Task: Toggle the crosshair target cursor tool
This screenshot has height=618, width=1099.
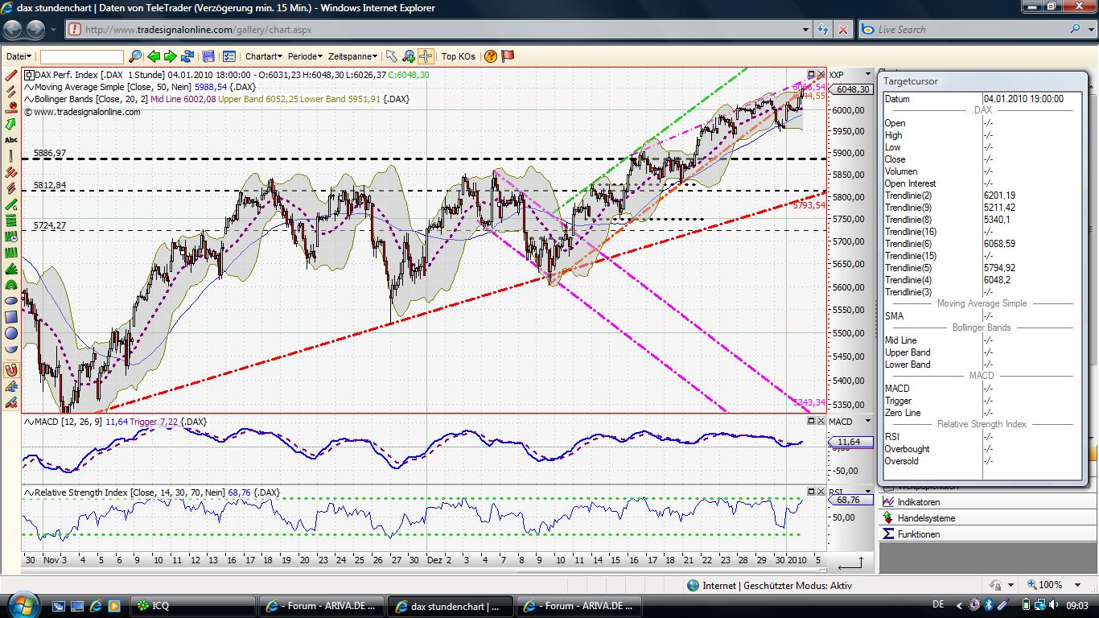Action: coord(426,56)
